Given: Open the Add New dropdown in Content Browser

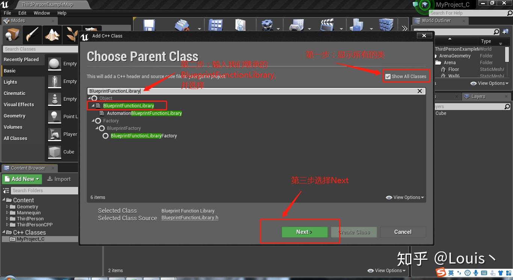Looking at the screenshot, I should (x=21, y=179).
